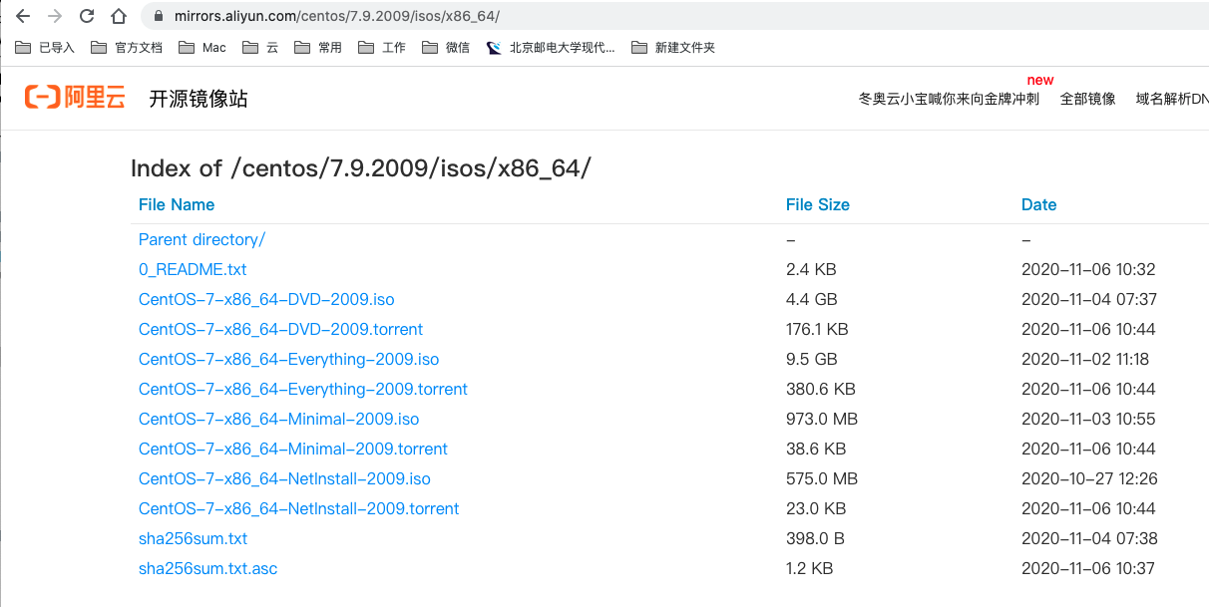Screen dimensions: 1209x607
Task: Download CentOS-7-x86_64-Minimal-2009.torrent
Action: tap(293, 449)
